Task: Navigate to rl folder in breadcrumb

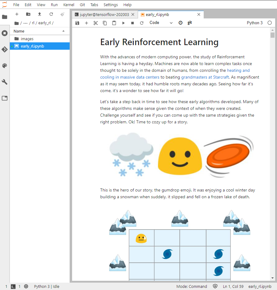Action: [33, 23]
